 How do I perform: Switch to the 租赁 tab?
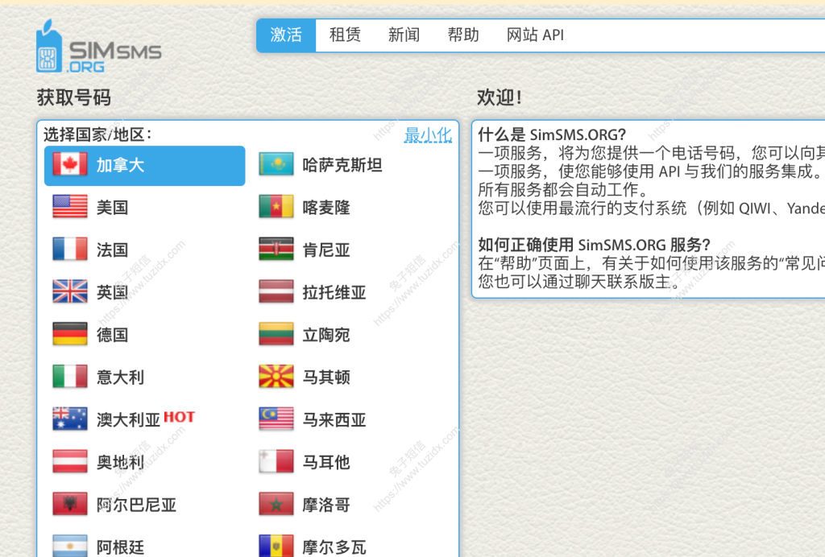[x=345, y=35]
